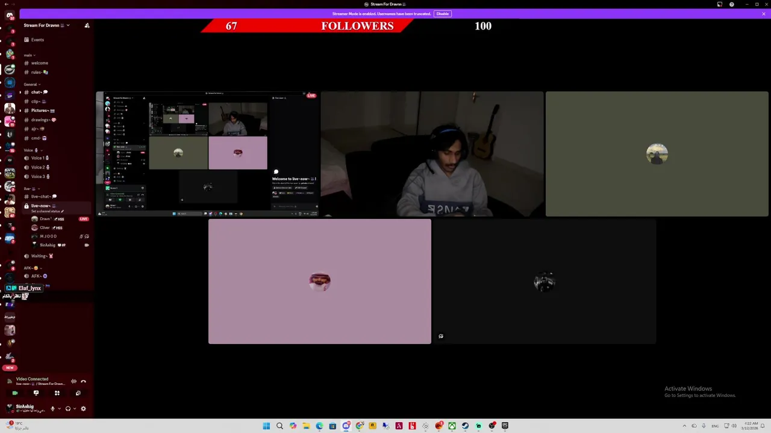Edit channel status under live-now
This screenshot has width=771, height=433.
[47, 211]
